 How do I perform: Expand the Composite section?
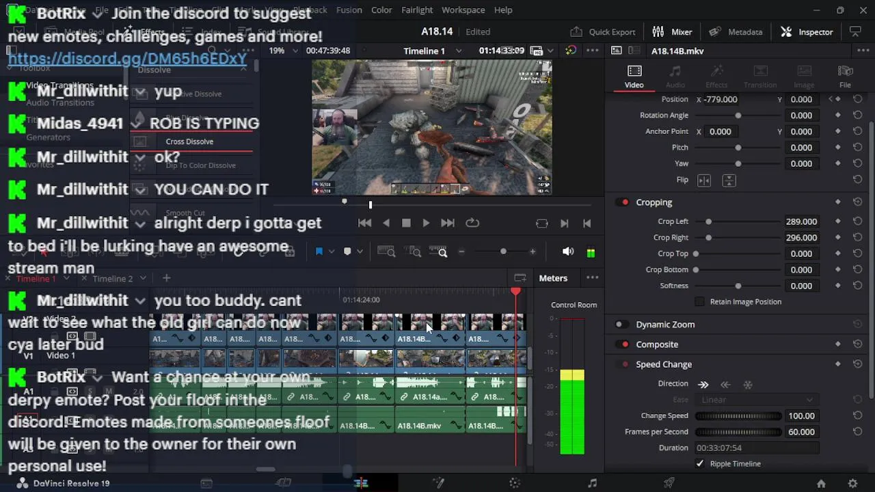coord(657,344)
